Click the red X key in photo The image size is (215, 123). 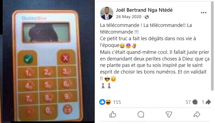coord(66,58)
